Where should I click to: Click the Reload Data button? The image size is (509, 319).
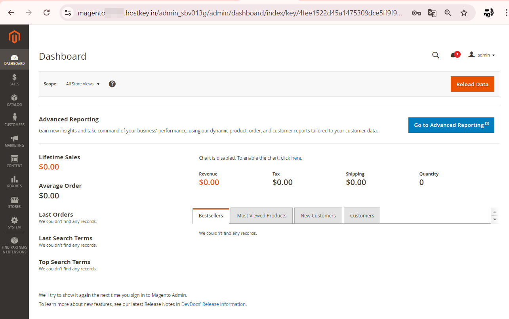[x=472, y=84]
